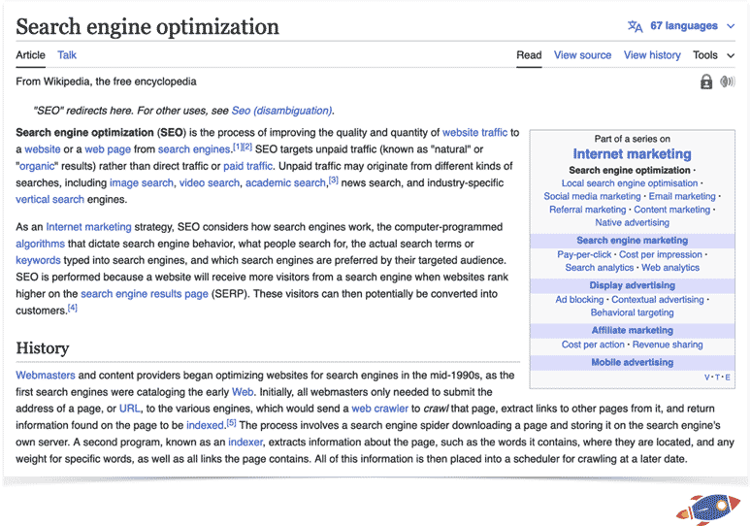Screen dimensions: 751x526
Task: Open Internet marketing link in paragraph
Action: pos(88,227)
